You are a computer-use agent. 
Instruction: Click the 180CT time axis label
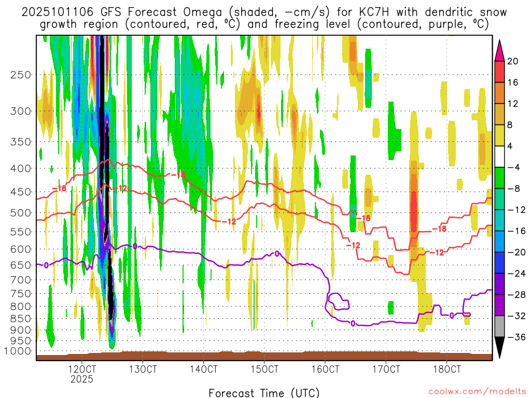click(447, 369)
